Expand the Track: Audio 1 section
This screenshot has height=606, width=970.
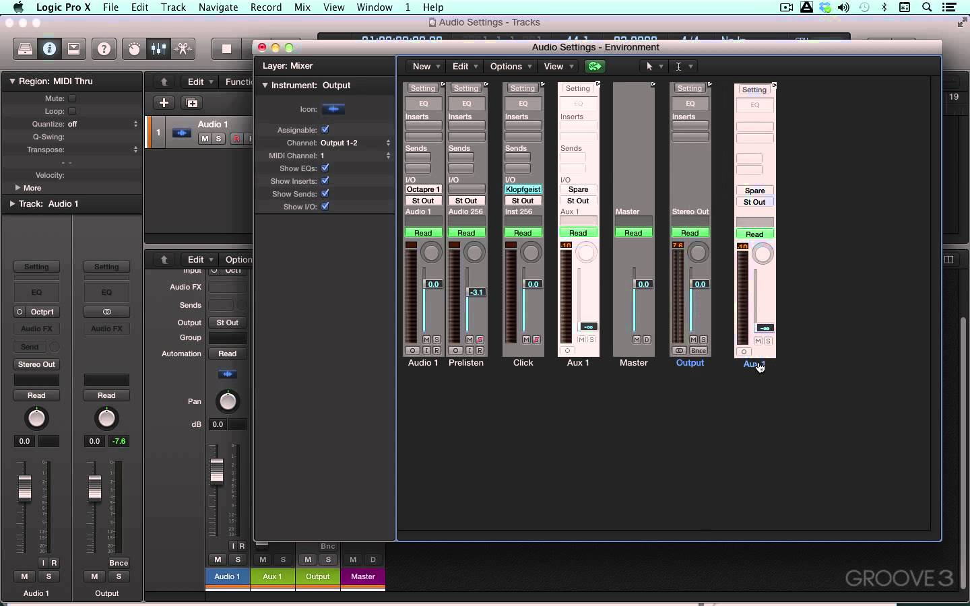(12, 203)
